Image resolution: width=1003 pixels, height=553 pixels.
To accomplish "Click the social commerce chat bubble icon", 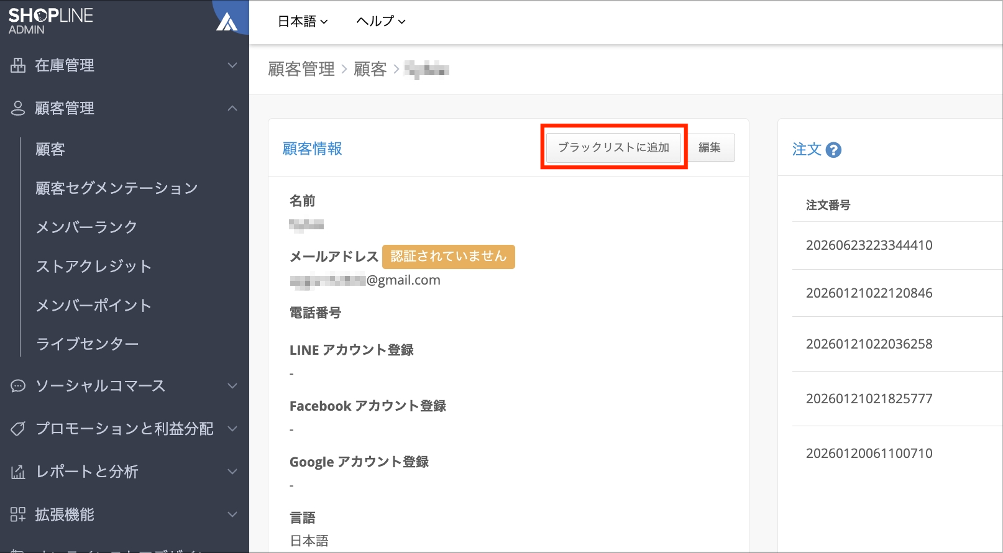I will click(x=18, y=386).
